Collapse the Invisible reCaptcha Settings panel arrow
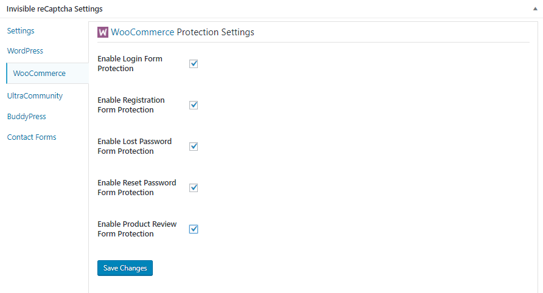This screenshot has height=293, width=543. click(x=534, y=9)
